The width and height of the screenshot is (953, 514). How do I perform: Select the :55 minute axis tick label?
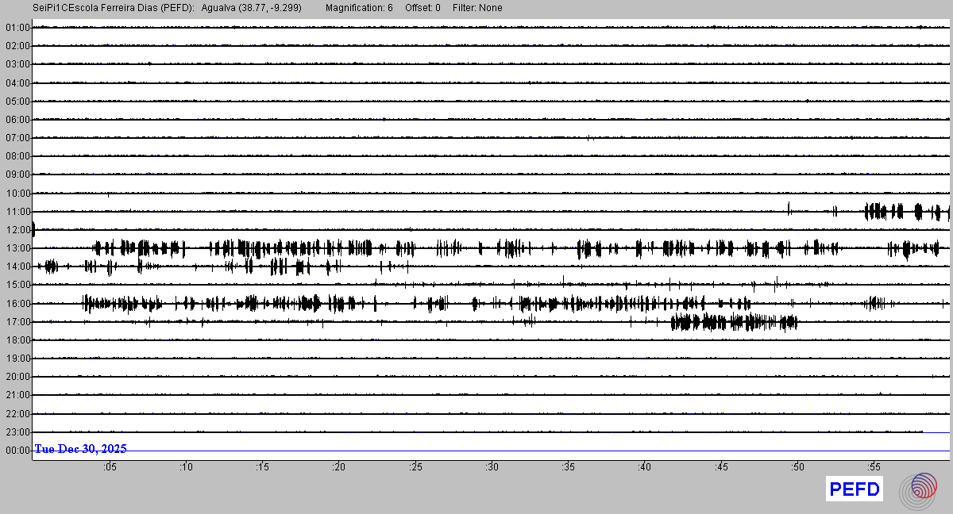874,467
